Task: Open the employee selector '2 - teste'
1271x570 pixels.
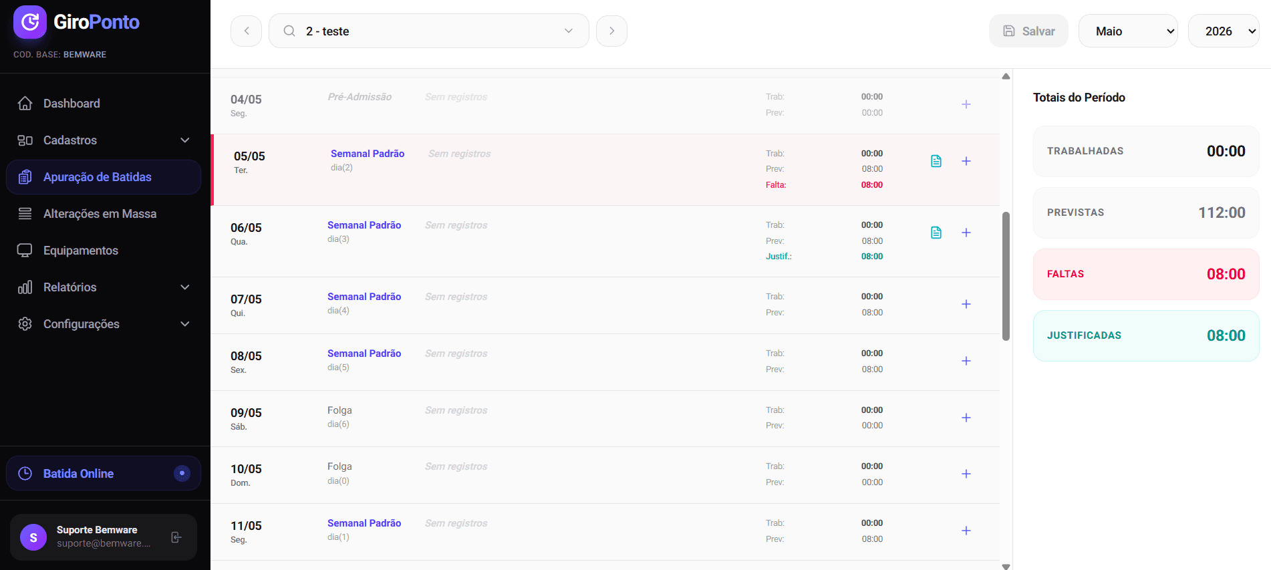Action: 428,31
